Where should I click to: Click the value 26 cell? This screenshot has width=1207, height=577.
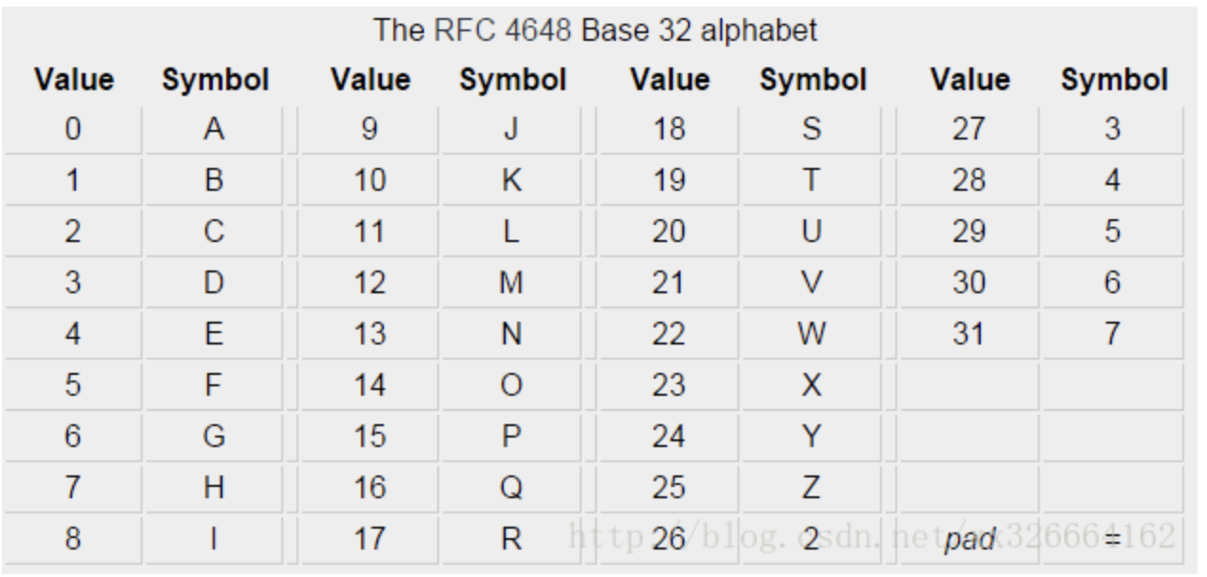[x=670, y=540]
